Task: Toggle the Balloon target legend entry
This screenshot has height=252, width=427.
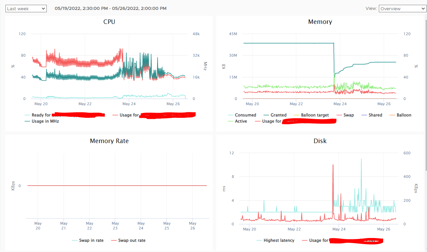Action: pyautogui.click(x=311, y=115)
